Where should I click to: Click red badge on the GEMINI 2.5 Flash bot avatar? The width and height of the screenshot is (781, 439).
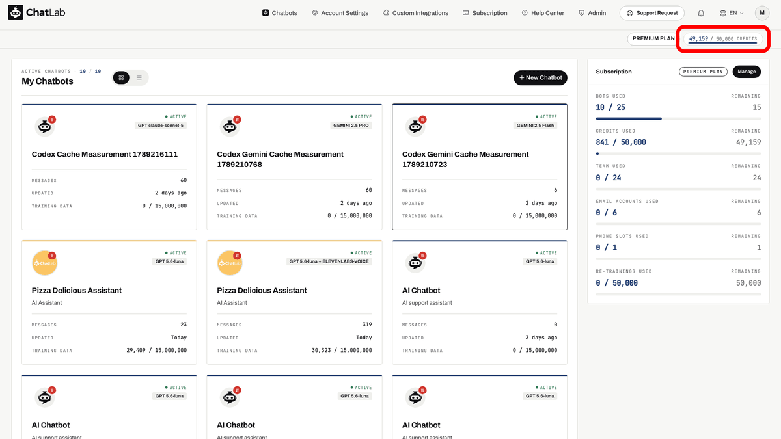(422, 119)
